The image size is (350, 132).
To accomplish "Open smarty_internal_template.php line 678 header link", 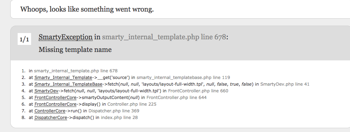I will tap(164, 37).
